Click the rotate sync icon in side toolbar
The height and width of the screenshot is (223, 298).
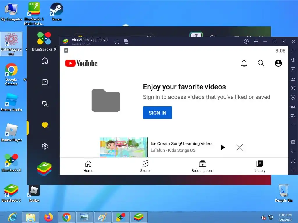coord(293,97)
